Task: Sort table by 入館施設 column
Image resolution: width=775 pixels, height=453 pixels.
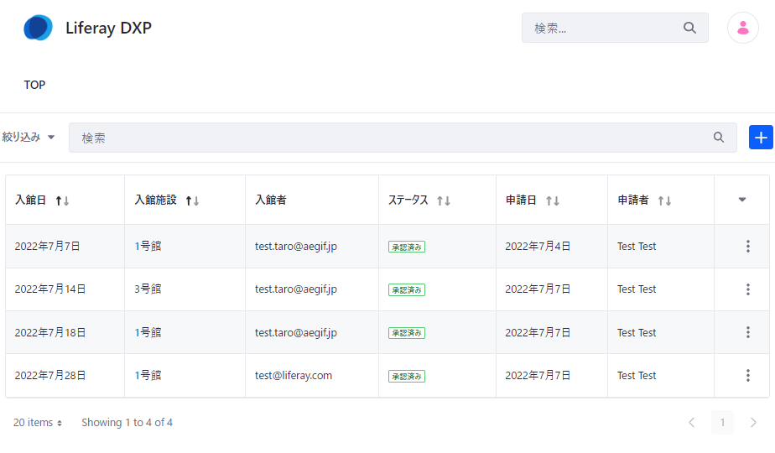Action: pyautogui.click(x=192, y=200)
